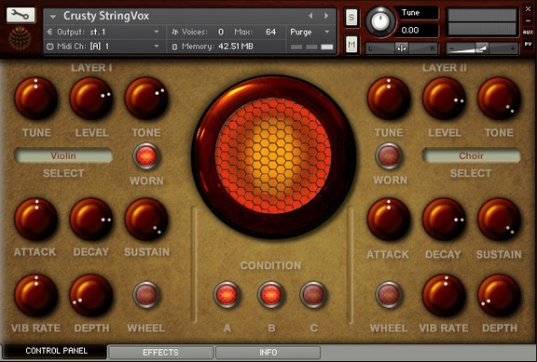Minimize the instrument with the dash button
The width and height of the screenshot is (537, 362).
528,20
